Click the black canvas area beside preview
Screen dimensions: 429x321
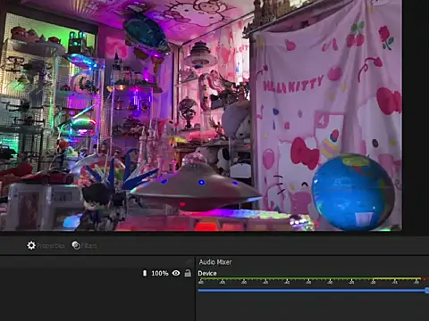click(416, 116)
